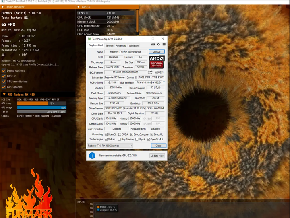Toggle the GPU graphs checkbox
Image resolution: width=290 pixels, height=218 pixels.
tap(4, 87)
